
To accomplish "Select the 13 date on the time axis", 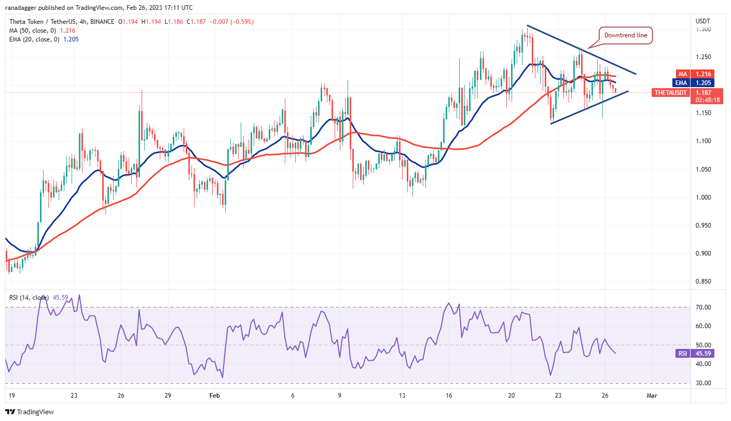I will tap(401, 395).
